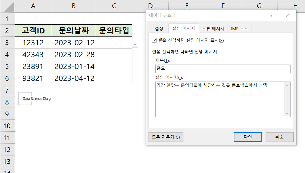Select the date cell showing 2023-04-12

tap(73, 78)
